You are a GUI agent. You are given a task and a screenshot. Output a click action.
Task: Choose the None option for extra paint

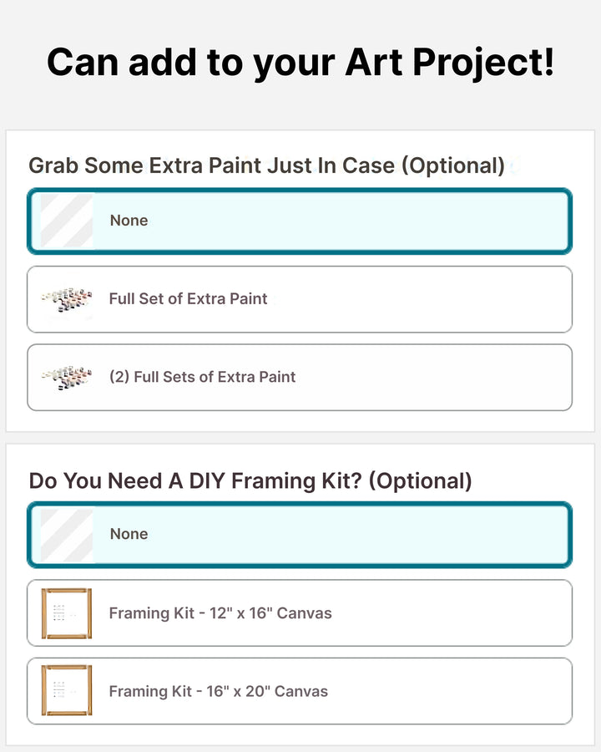click(334, 221)
